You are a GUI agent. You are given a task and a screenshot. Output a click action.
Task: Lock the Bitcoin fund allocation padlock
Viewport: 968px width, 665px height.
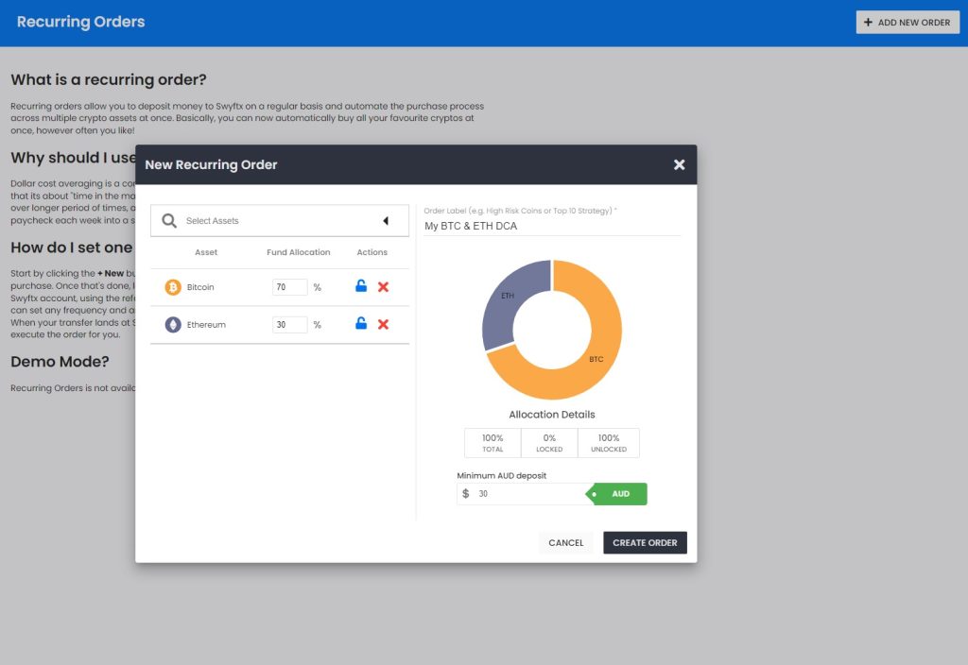click(360, 286)
